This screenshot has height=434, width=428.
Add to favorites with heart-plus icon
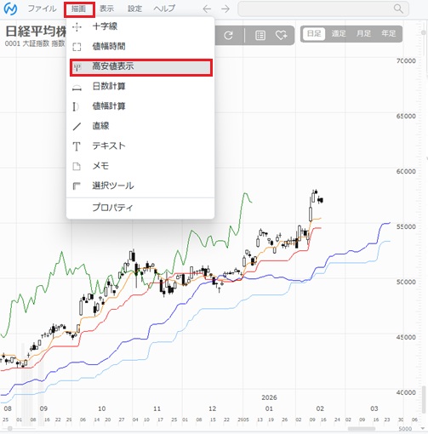pyautogui.click(x=281, y=35)
